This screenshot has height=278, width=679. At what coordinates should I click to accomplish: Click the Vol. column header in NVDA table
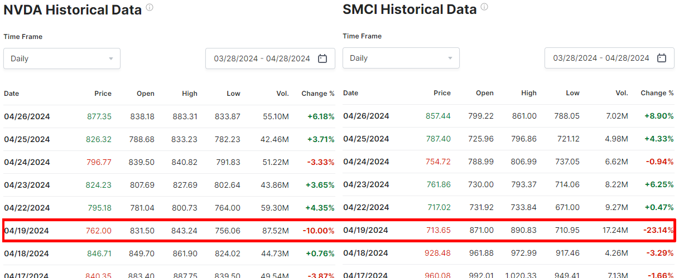tap(282, 94)
